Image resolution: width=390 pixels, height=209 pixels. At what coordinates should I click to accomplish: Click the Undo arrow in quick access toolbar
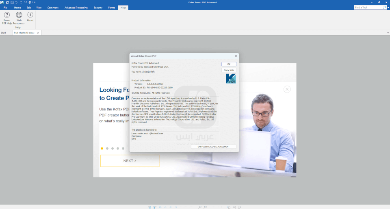click(16, 2)
